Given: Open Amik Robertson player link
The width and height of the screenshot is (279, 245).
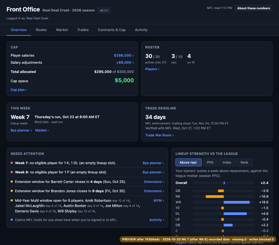Looking at the screenshot, I should point(98,201).
